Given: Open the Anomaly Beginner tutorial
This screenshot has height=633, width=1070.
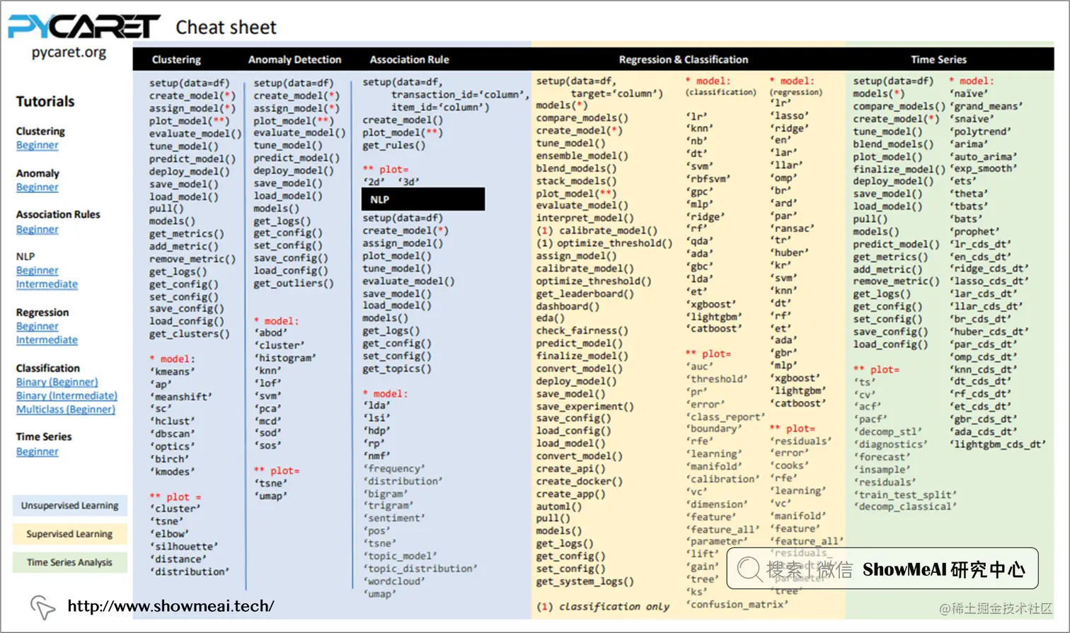Looking at the screenshot, I should tap(37, 187).
